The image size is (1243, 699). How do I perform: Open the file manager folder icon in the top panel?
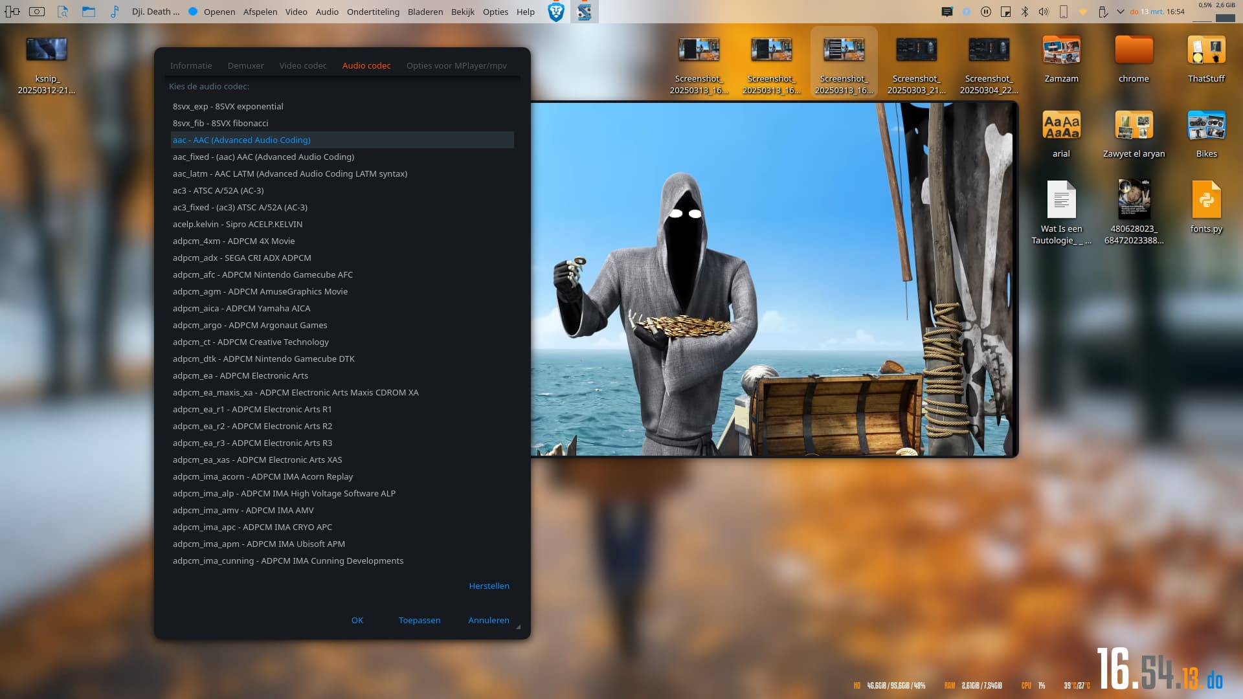[89, 12]
